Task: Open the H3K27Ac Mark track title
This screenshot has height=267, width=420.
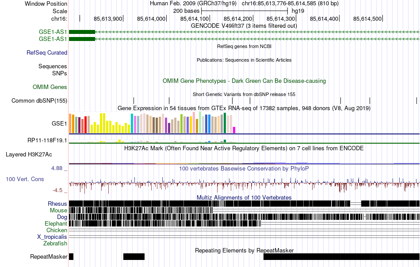Action: pos(244,148)
